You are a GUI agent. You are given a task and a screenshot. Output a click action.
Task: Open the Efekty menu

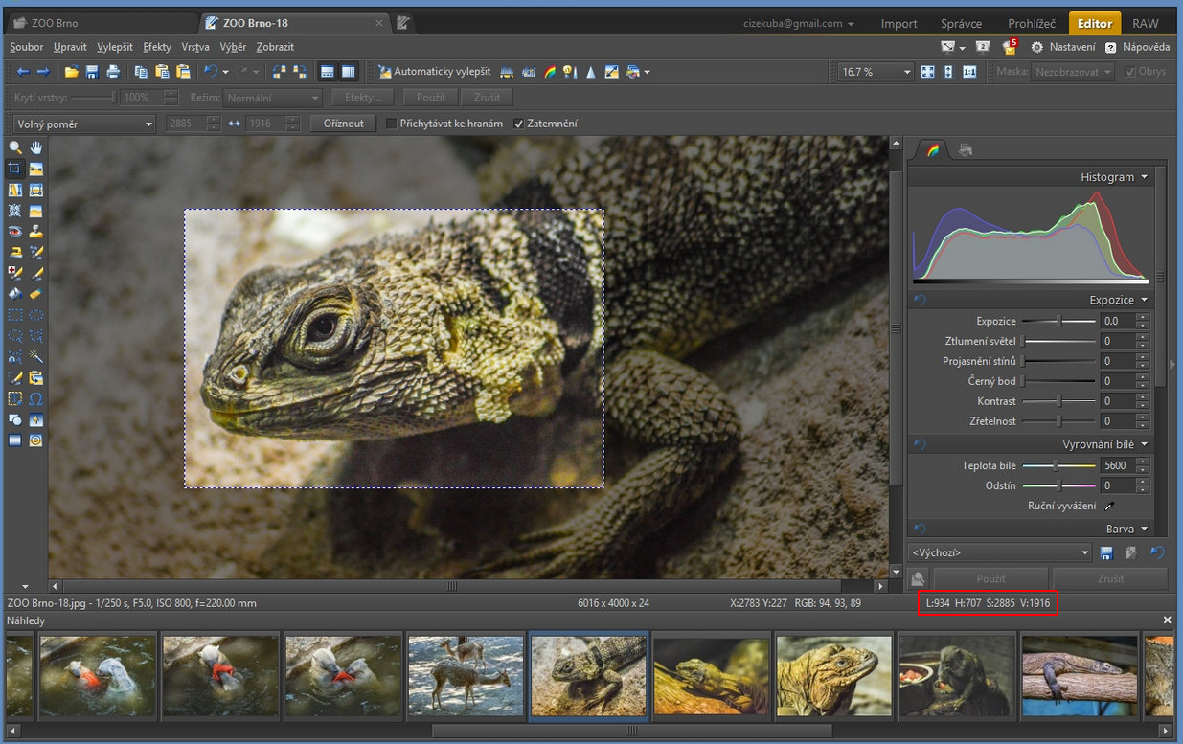pos(157,47)
